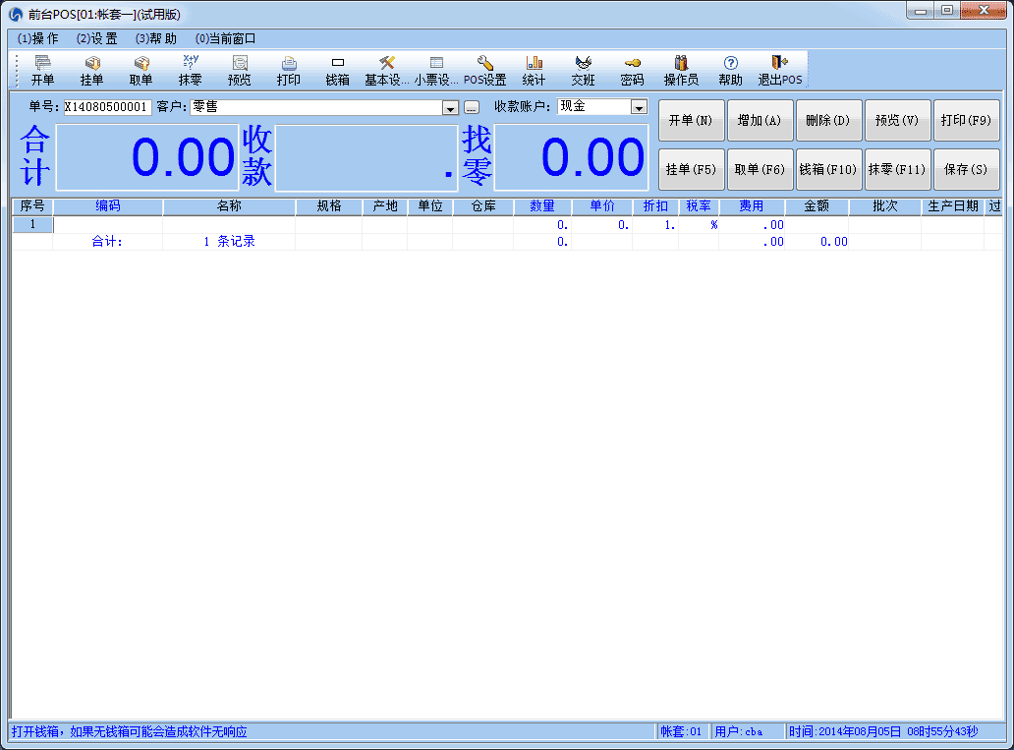Screen dimensions: 1014x750
Task: Expand the 客户 customer dropdown arrow
Action: (x=451, y=107)
